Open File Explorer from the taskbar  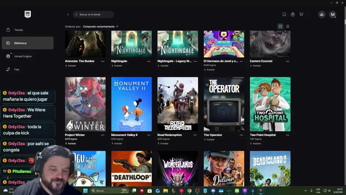click(165, 191)
